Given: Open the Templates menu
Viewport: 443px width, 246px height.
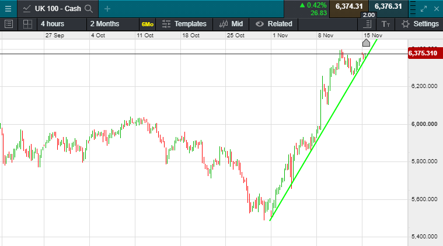Looking at the screenshot, I should click(x=184, y=24).
